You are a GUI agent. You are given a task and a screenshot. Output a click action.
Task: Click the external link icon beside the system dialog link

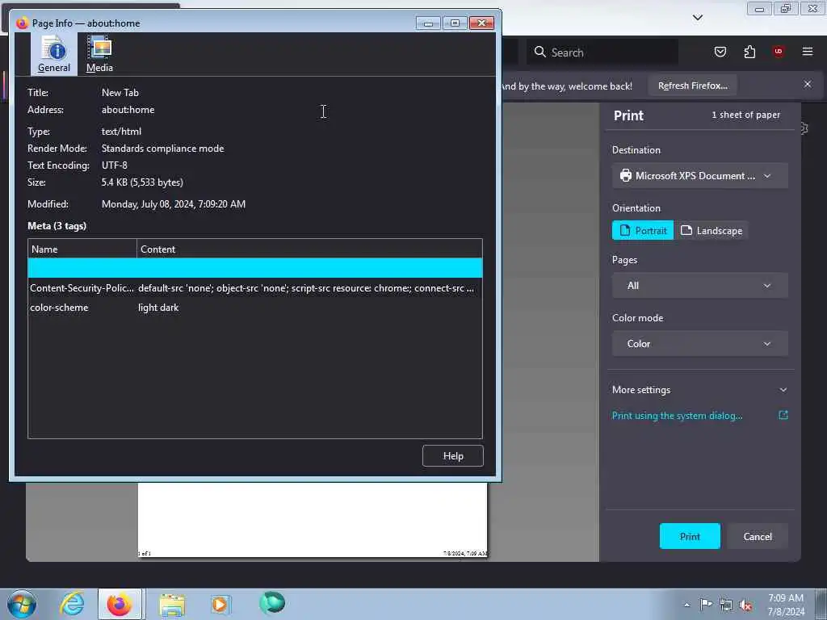pyautogui.click(x=783, y=416)
